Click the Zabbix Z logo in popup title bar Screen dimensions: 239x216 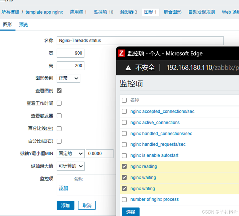coord(122,53)
